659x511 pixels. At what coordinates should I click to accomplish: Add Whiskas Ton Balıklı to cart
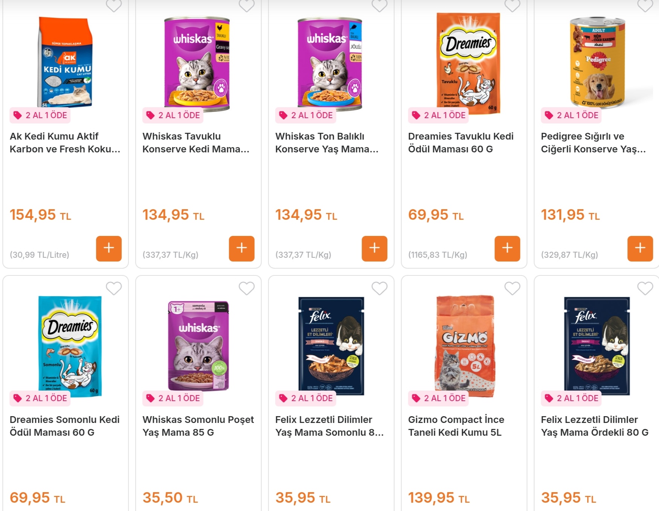point(374,248)
